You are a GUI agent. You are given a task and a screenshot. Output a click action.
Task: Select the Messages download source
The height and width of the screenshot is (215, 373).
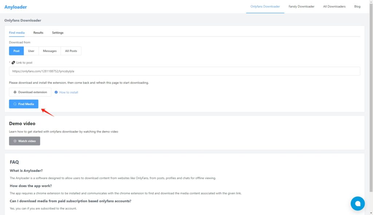click(x=50, y=51)
